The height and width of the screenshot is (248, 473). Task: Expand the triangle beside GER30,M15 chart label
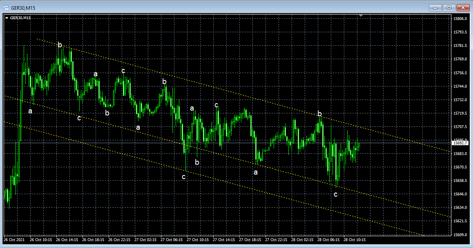coord(7,18)
